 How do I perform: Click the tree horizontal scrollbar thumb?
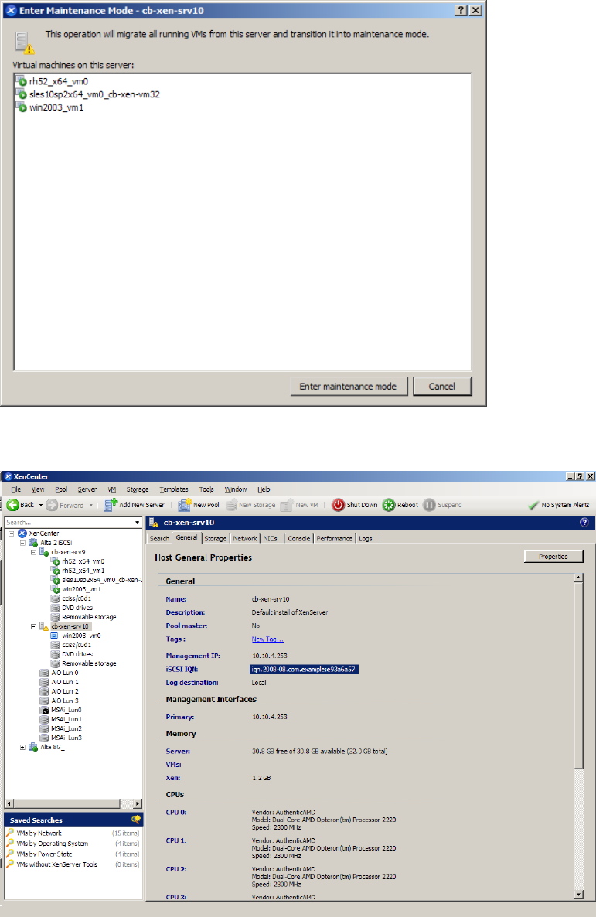[x=66, y=803]
